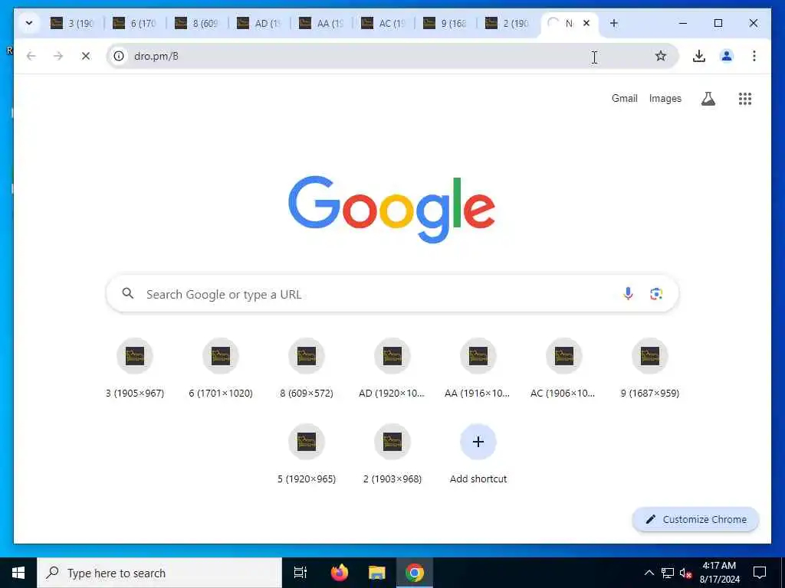Click muted volume tray icon

(685, 573)
